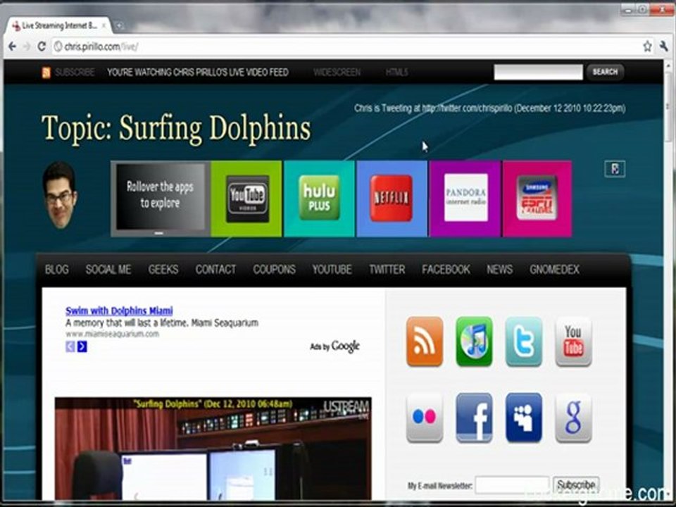Image resolution: width=676 pixels, height=507 pixels.
Task: Click the Ads by Google label
Action: pos(335,346)
